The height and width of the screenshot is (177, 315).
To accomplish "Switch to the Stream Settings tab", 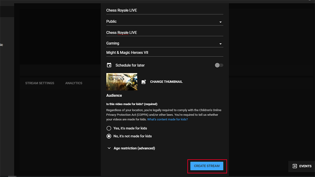I will (x=40, y=83).
